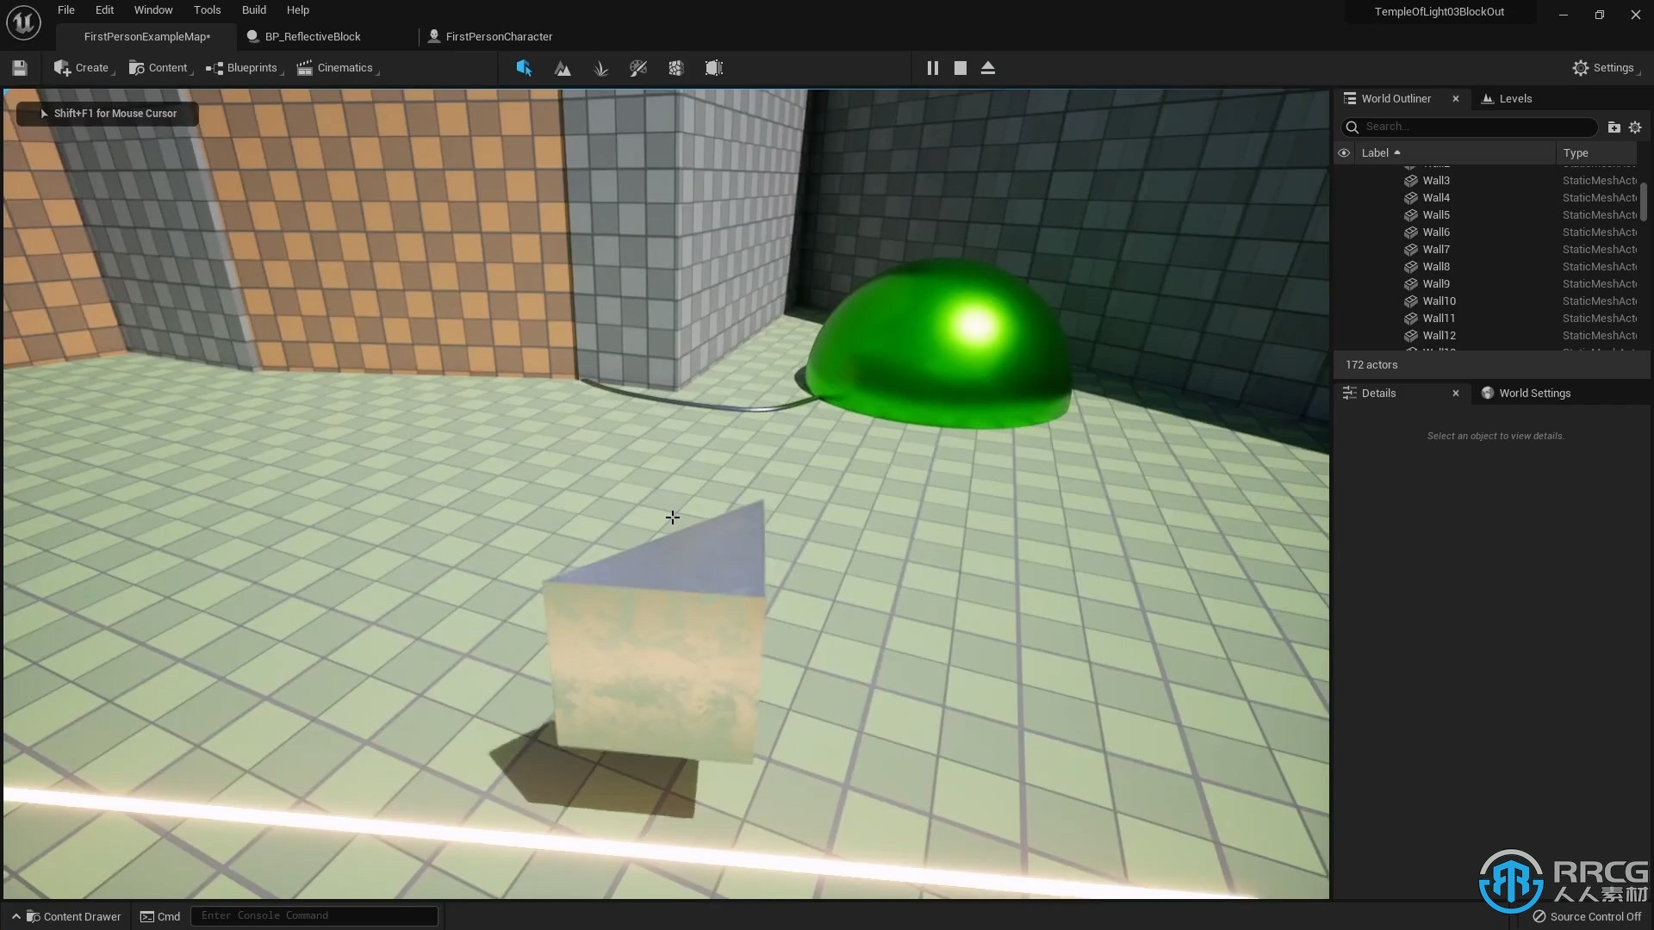Click the Wall8 static mesh actor icon
This screenshot has height=930, width=1654.
[1411, 267]
